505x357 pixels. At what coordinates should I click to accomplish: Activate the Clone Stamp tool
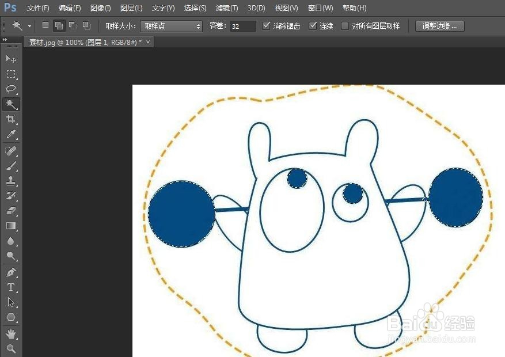coord(10,181)
